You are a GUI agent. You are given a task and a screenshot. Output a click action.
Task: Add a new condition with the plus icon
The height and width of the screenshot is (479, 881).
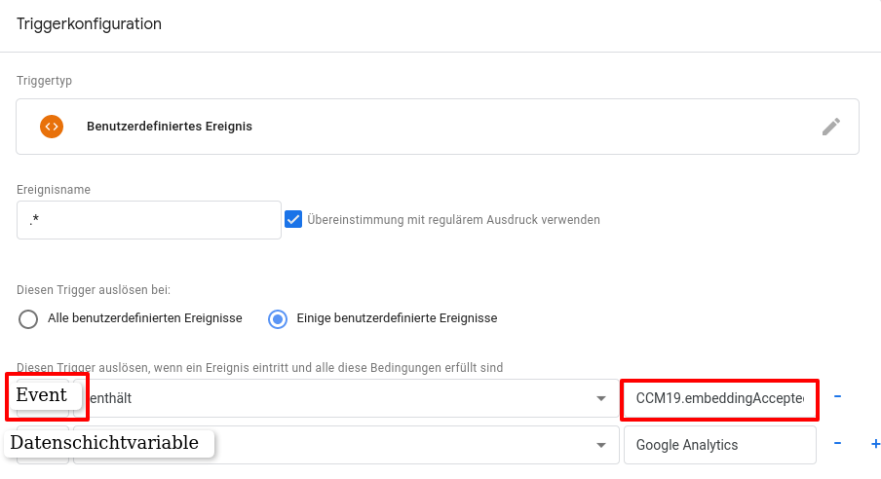click(x=874, y=444)
